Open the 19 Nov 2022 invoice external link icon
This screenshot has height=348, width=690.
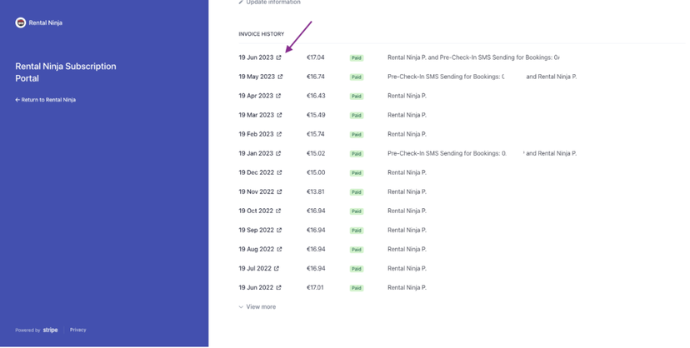pos(279,191)
